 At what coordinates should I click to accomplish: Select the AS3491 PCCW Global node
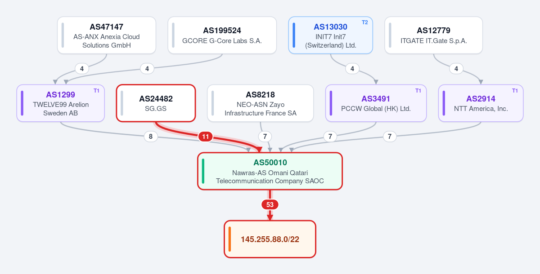click(376, 103)
